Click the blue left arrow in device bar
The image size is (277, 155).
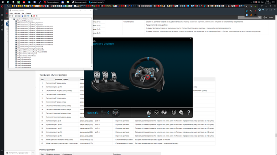[108, 112]
